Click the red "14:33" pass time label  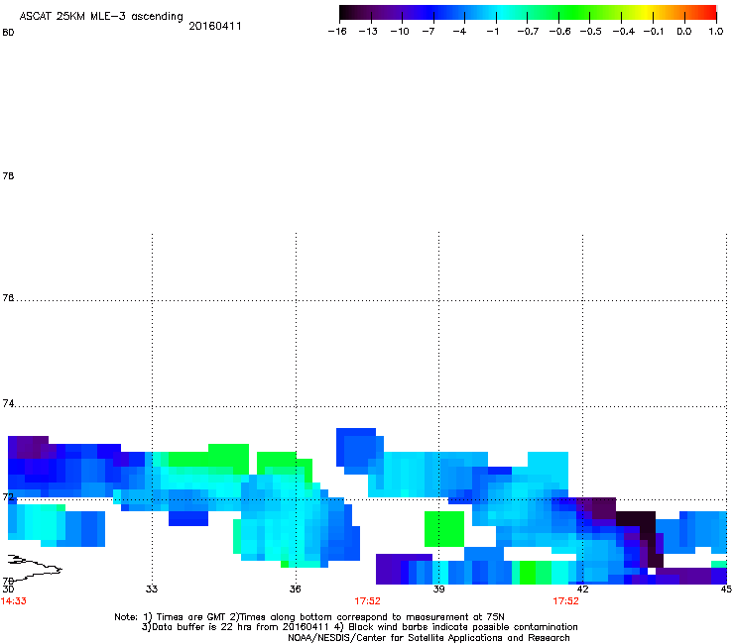tap(14, 601)
